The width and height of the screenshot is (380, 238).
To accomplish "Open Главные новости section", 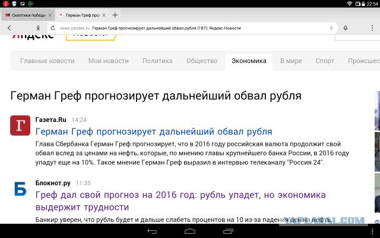I will click(x=47, y=61).
